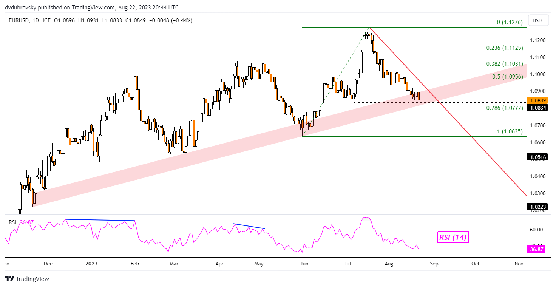This screenshot has height=287, width=556.
Task: Click the TradingView logo
Action: (x=27, y=279)
